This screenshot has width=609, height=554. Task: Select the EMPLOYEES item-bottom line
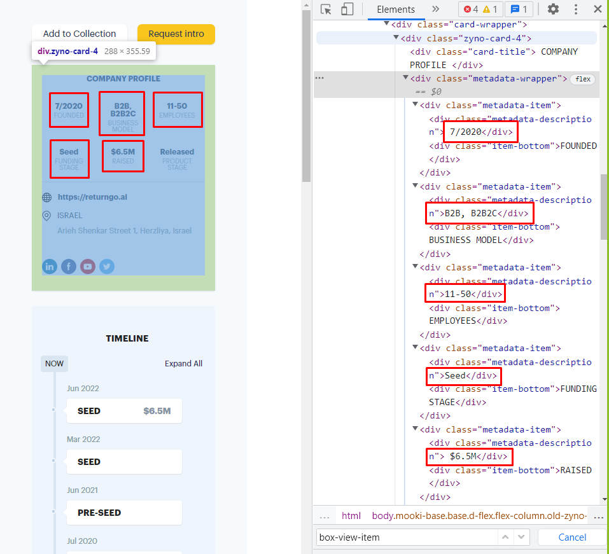[494, 314]
